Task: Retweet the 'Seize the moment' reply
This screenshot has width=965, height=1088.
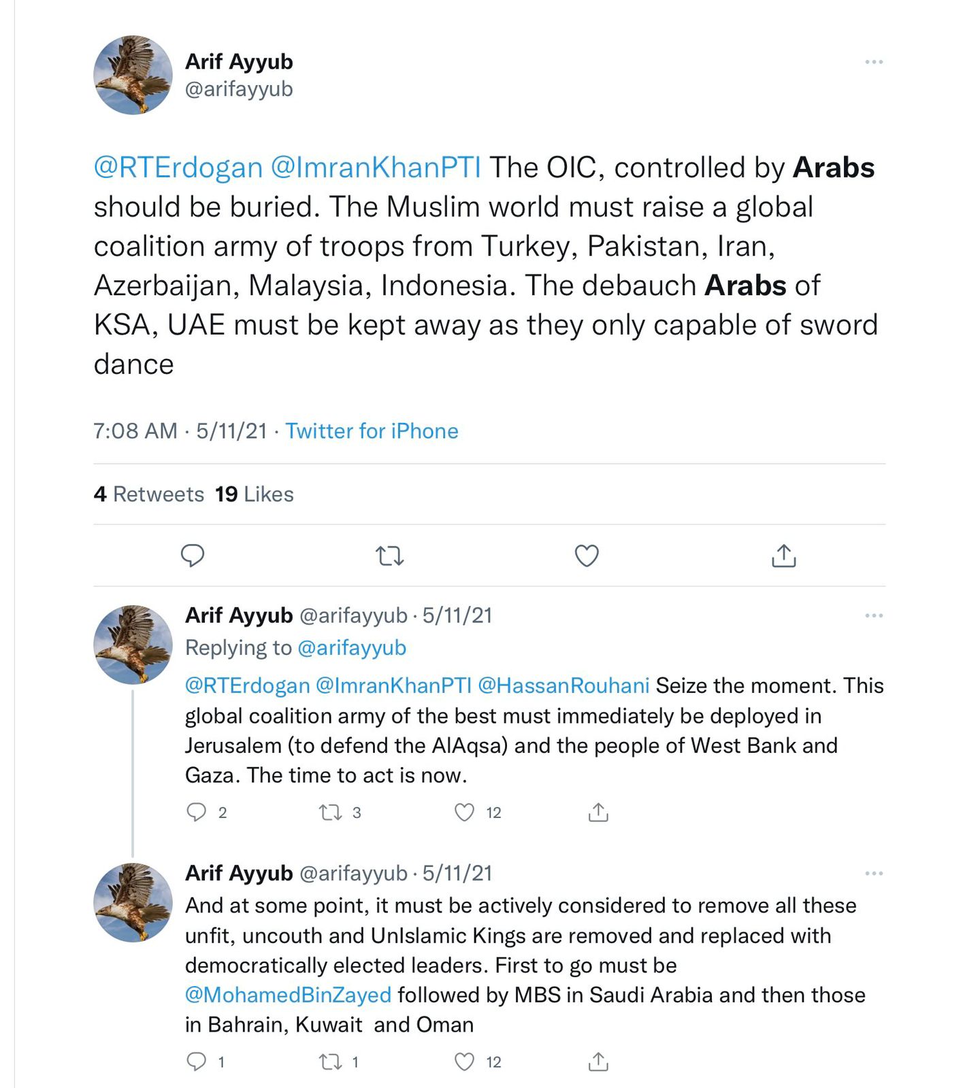Action: [x=331, y=812]
